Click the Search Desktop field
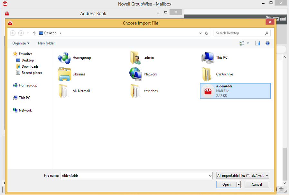289x195 pixels. [242, 33]
